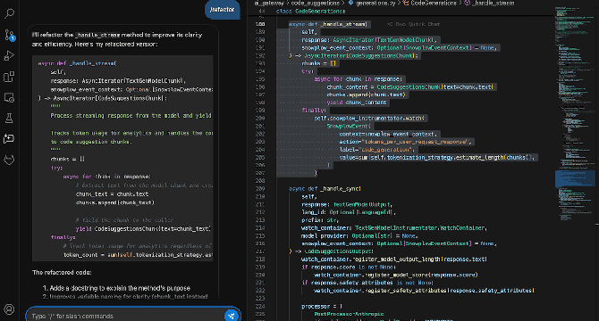Click editor line 'chunks = []'
The image size is (599, 321).
tap(318, 63)
